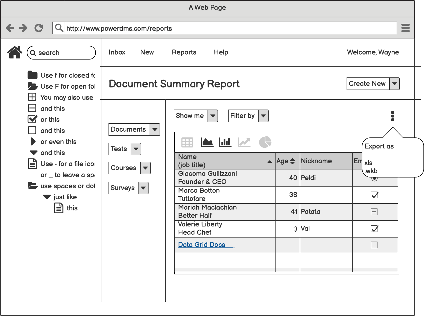Click the browser forward arrow
This screenshot has height=316, width=424.
tap(23, 28)
